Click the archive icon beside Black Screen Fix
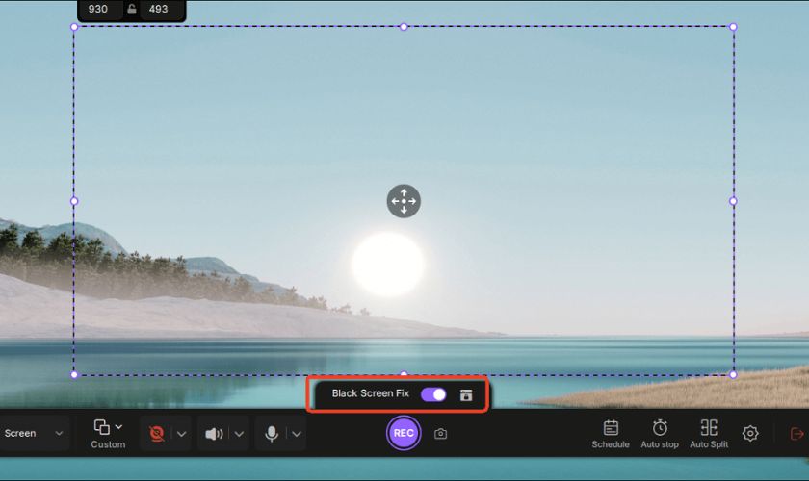This screenshot has height=481, width=809. 466,395
